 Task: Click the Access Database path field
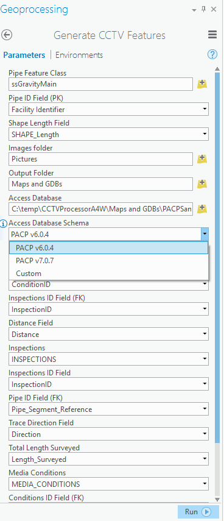click(x=100, y=208)
